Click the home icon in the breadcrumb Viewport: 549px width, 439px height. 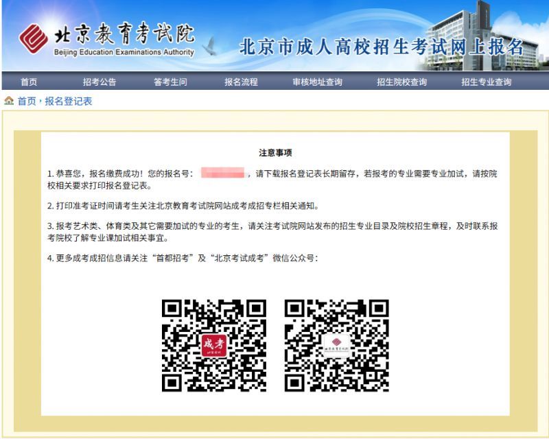pyautogui.click(x=9, y=101)
